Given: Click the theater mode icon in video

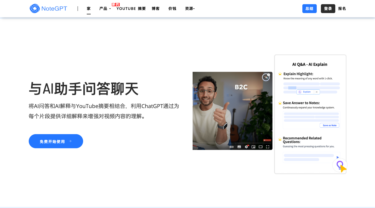Looking at the screenshot, I should (261, 147).
